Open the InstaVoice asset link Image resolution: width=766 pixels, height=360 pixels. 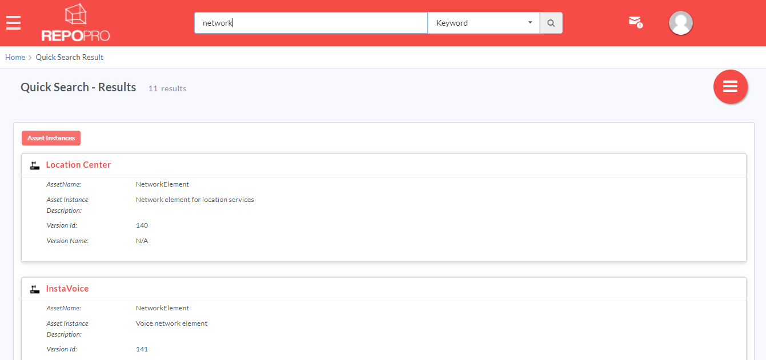click(67, 289)
